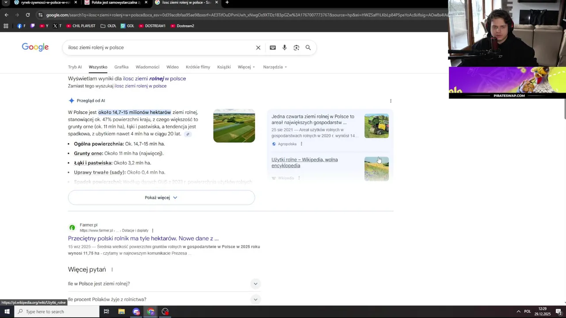Open Task View on the taskbar
The height and width of the screenshot is (318, 566).
(106, 312)
